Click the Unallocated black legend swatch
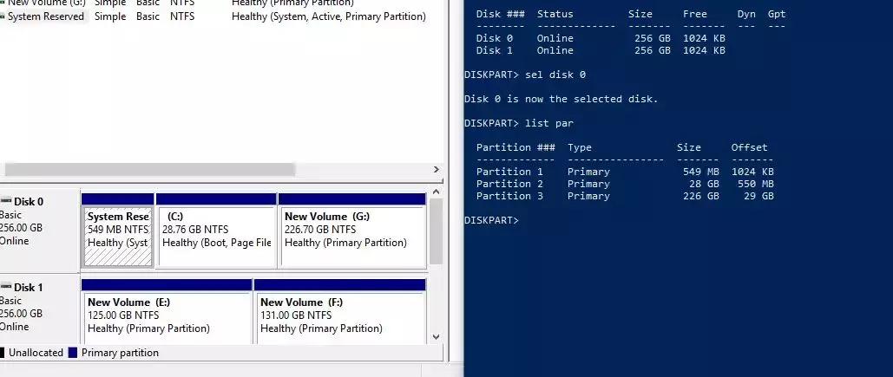The height and width of the screenshot is (377, 893). click(x=3, y=353)
